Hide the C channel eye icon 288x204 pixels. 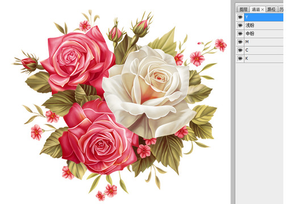tap(240, 50)
